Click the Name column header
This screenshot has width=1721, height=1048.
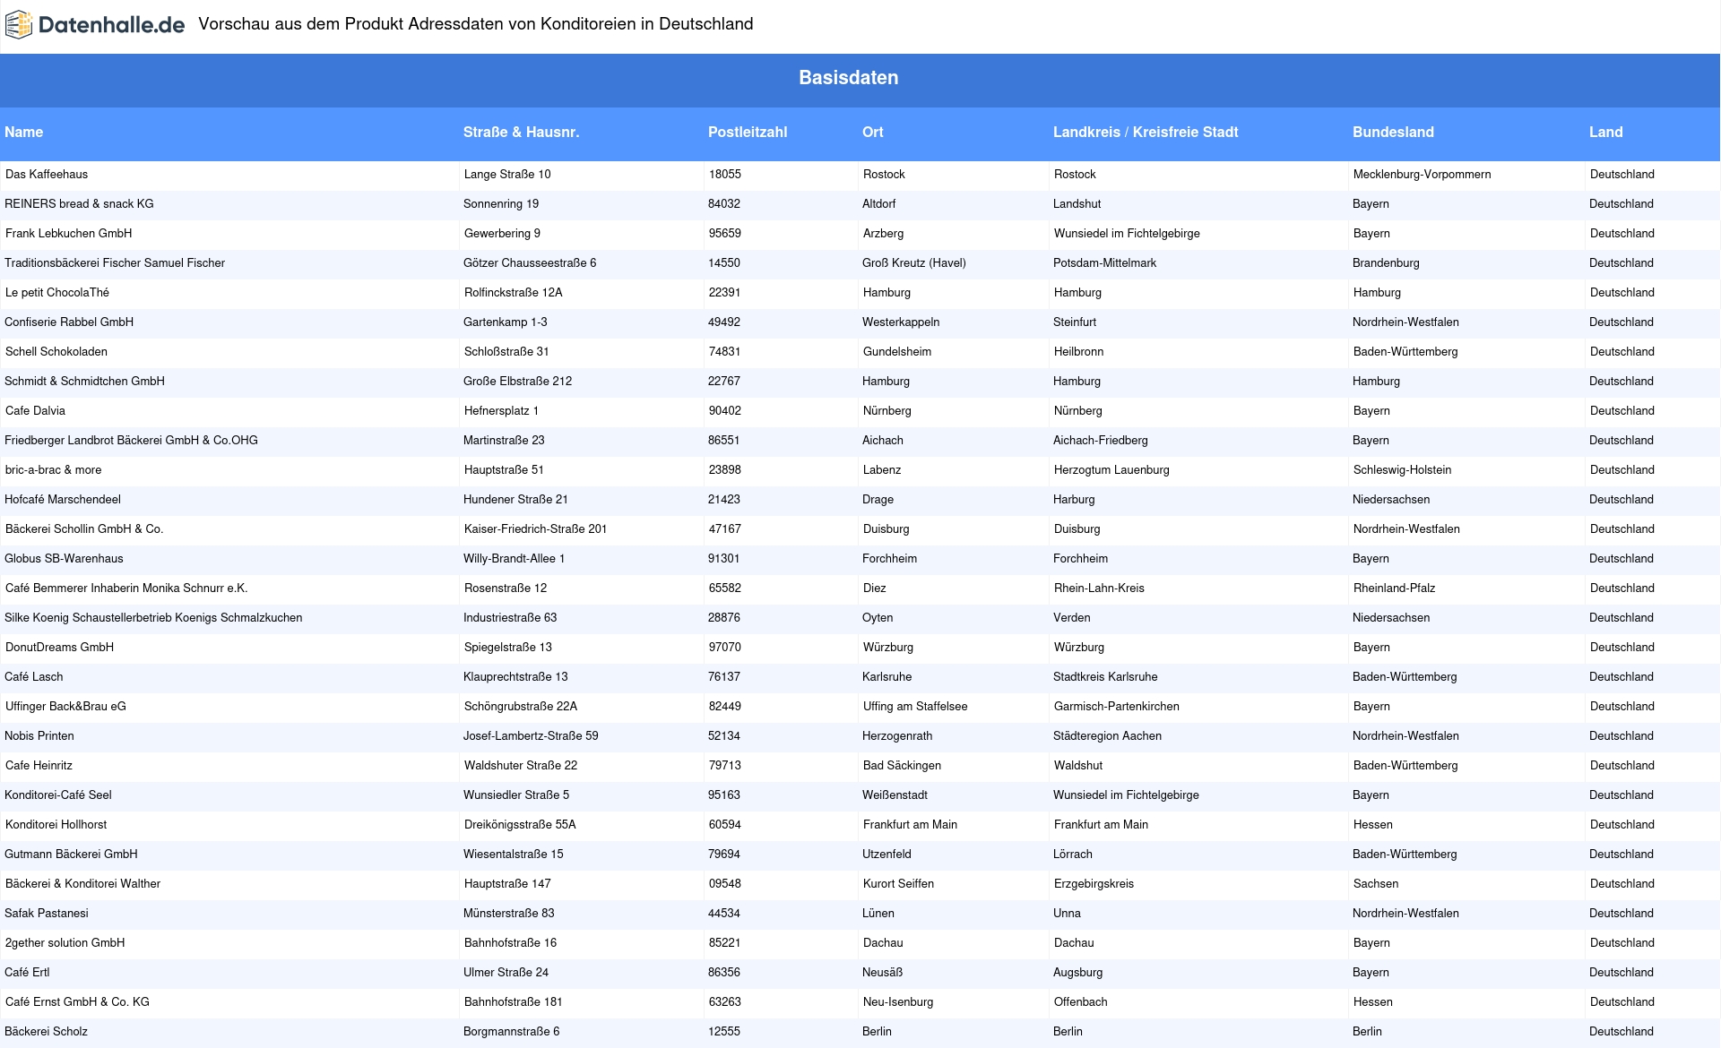point(23,132)
